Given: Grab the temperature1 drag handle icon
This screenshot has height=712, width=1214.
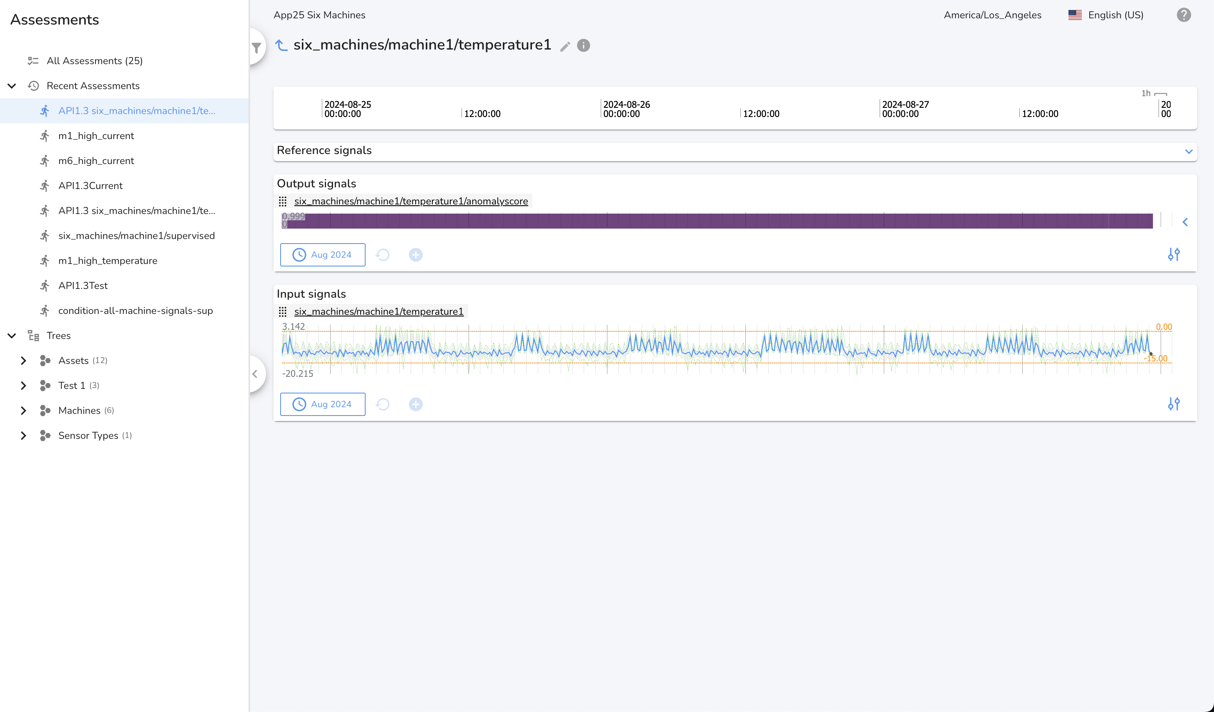Looking at the screenshot, I should point(283,312).
